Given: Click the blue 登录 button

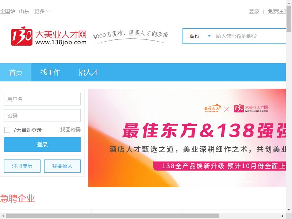Looking at the screenshot, I should (x=42, y=145).
